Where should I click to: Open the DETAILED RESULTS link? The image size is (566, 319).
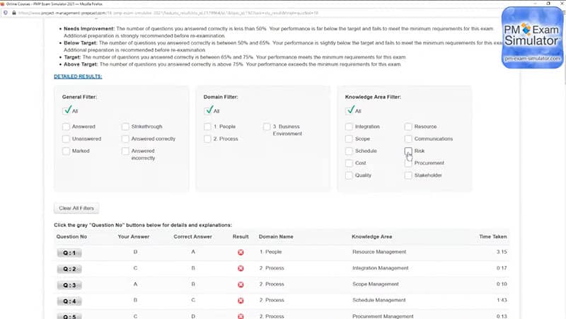[78, 76]
